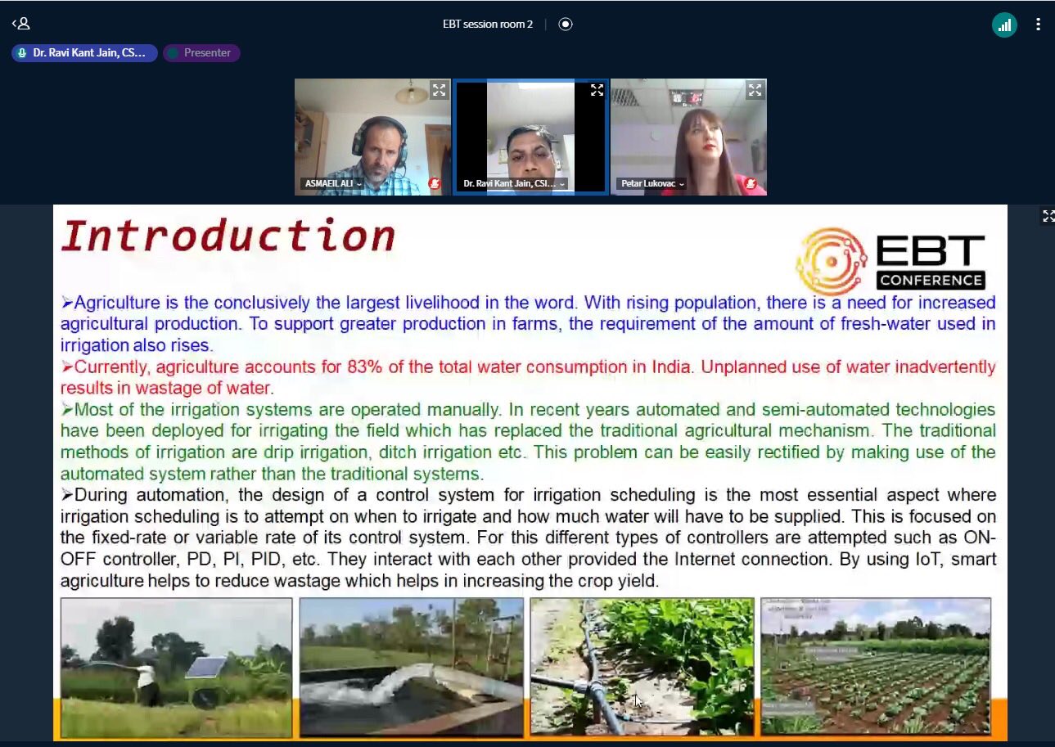Fullscreen ASMAEIL ALI's webcam video
Viewport: 1055px width, 747px height.
tap(440, 90)
